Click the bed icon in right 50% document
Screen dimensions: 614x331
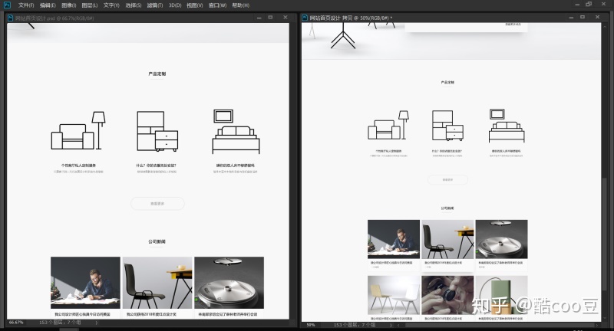pos(507,126)
